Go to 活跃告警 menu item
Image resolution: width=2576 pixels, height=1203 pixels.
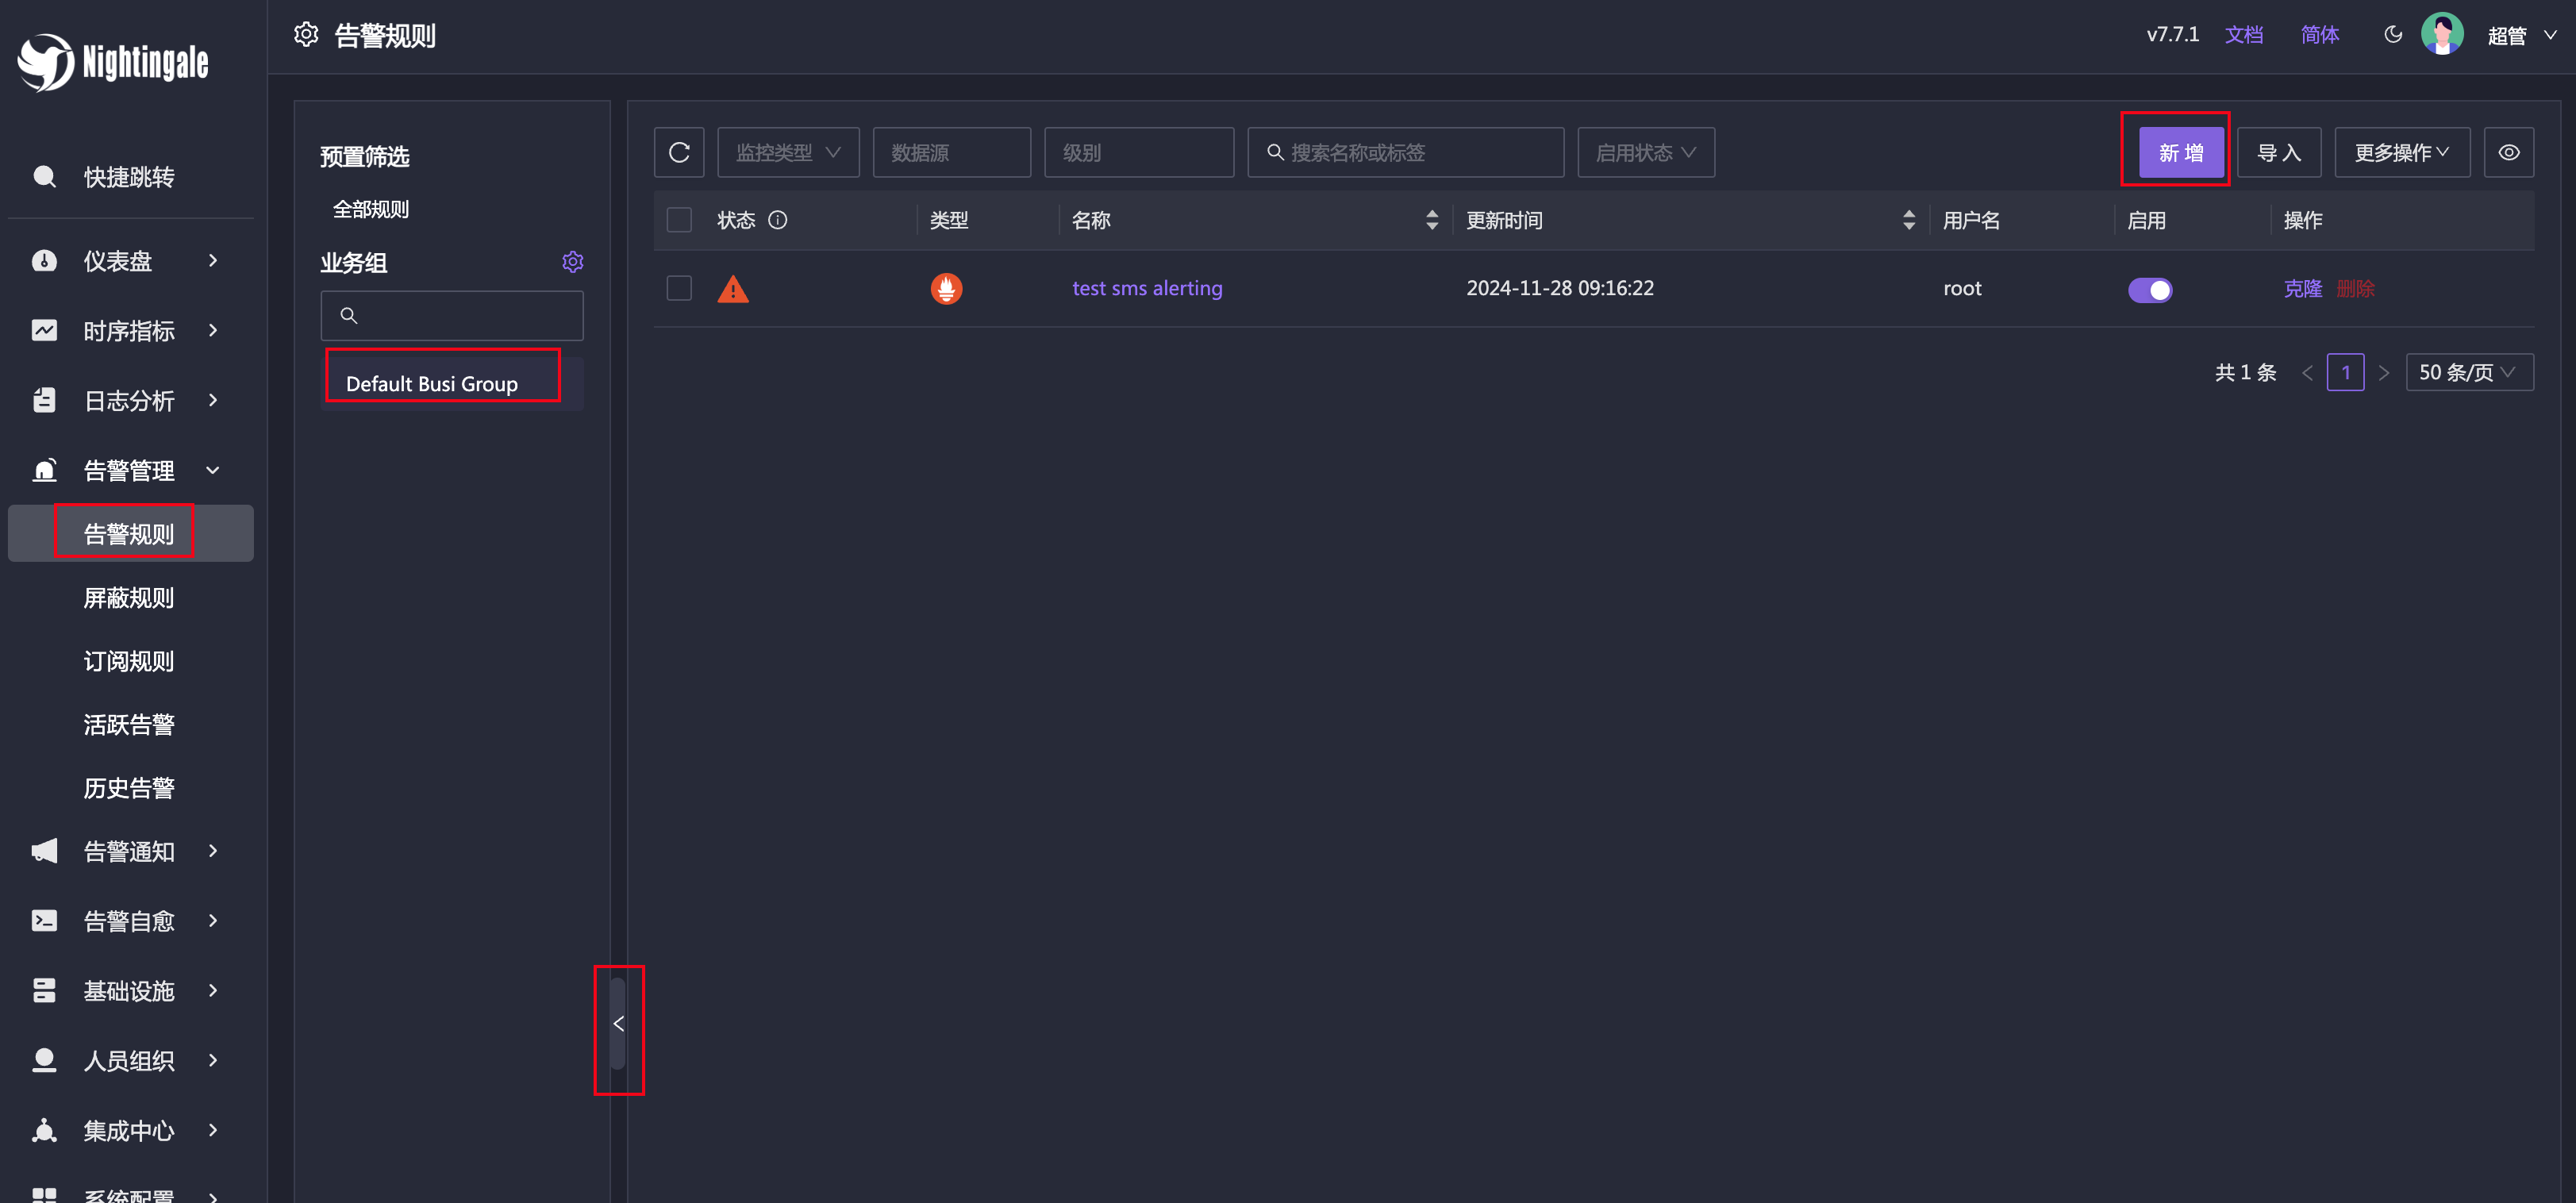128,724
